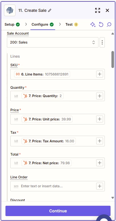This screenshot has width=116, height=221.
Task: Select the Configure tab
Action: coord(43,24)
